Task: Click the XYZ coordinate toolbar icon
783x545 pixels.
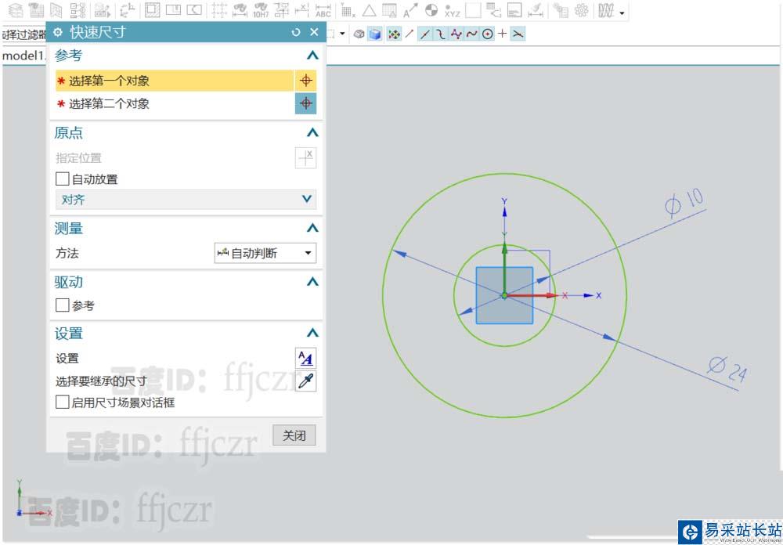Action: [452, 10]
